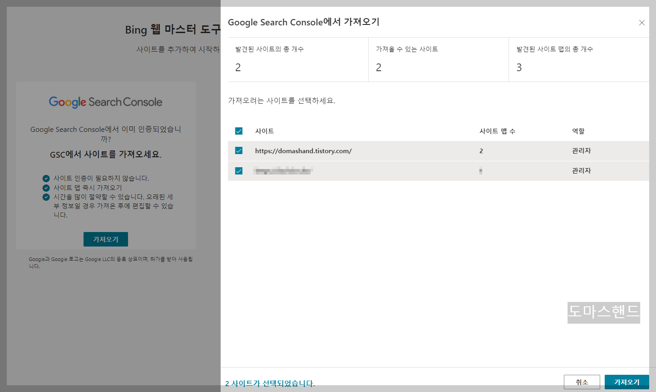Click the blurred second site URL
The image size is (656, 392).
click(283, 171)
